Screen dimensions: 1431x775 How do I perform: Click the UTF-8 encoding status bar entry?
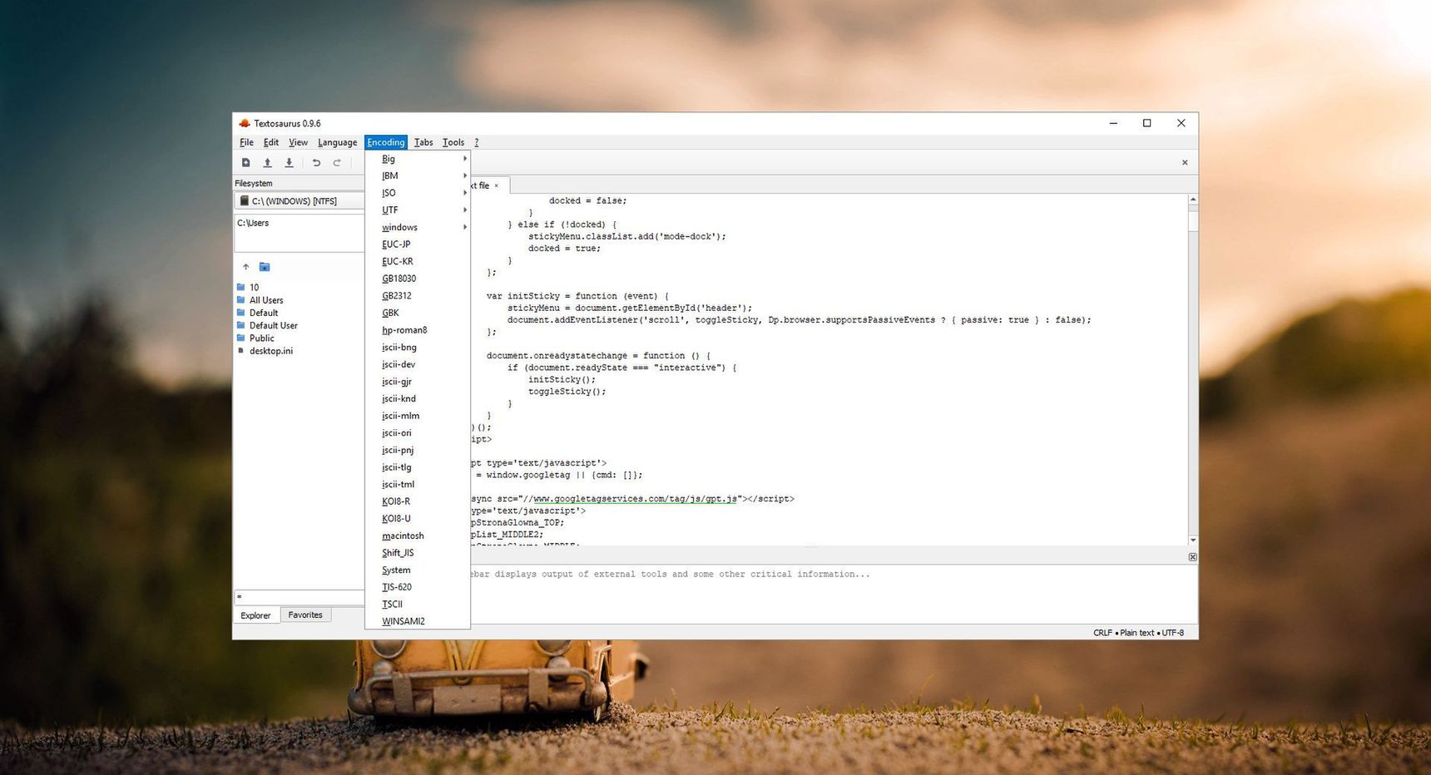1173,633
